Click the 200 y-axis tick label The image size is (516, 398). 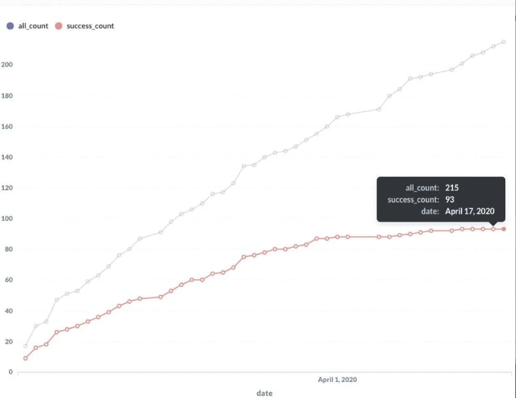(7, 65)
